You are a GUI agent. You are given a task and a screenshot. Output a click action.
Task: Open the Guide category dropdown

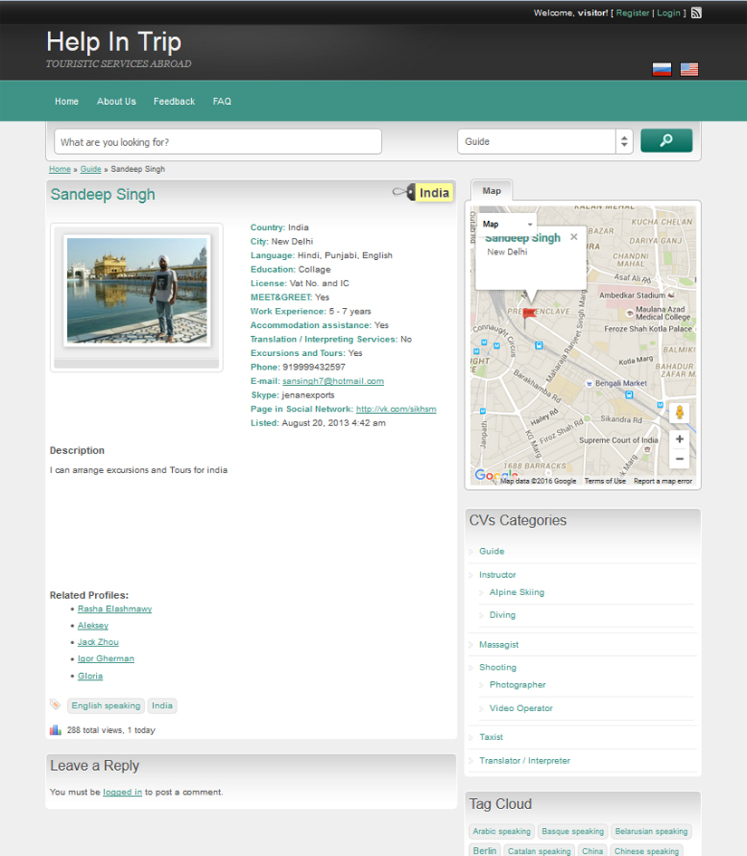tap(545, 141)
